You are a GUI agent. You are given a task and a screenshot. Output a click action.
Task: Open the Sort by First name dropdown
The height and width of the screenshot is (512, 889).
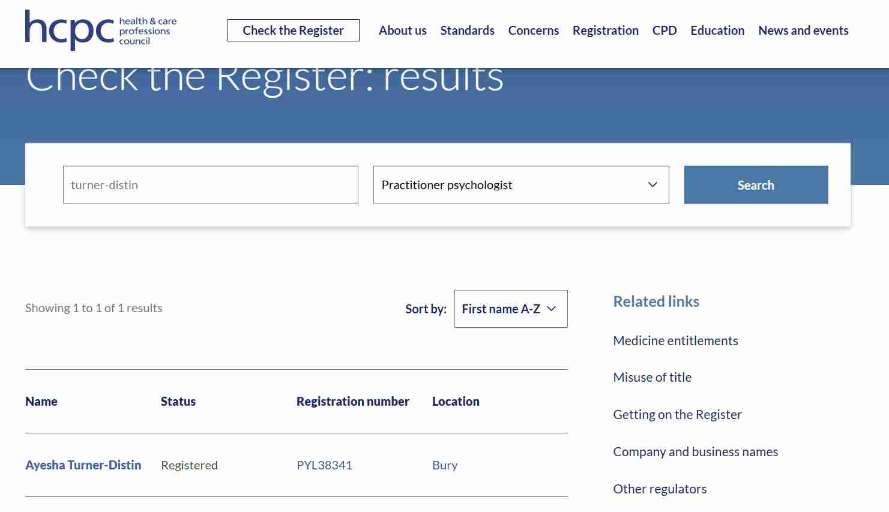[x=510, y=309]
